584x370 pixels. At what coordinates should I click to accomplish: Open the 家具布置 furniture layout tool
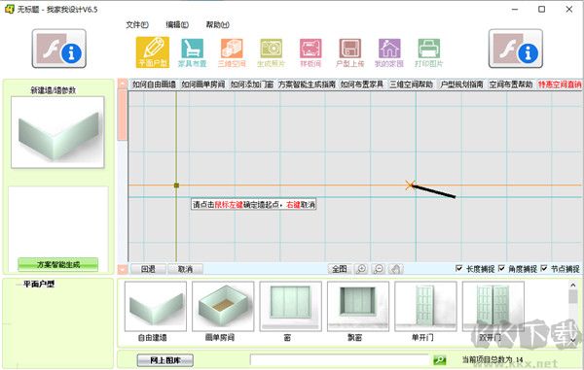(x=192, y=52)
